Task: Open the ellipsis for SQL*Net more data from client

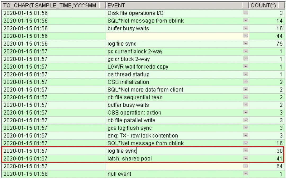Action: click(x=245, y=90)
